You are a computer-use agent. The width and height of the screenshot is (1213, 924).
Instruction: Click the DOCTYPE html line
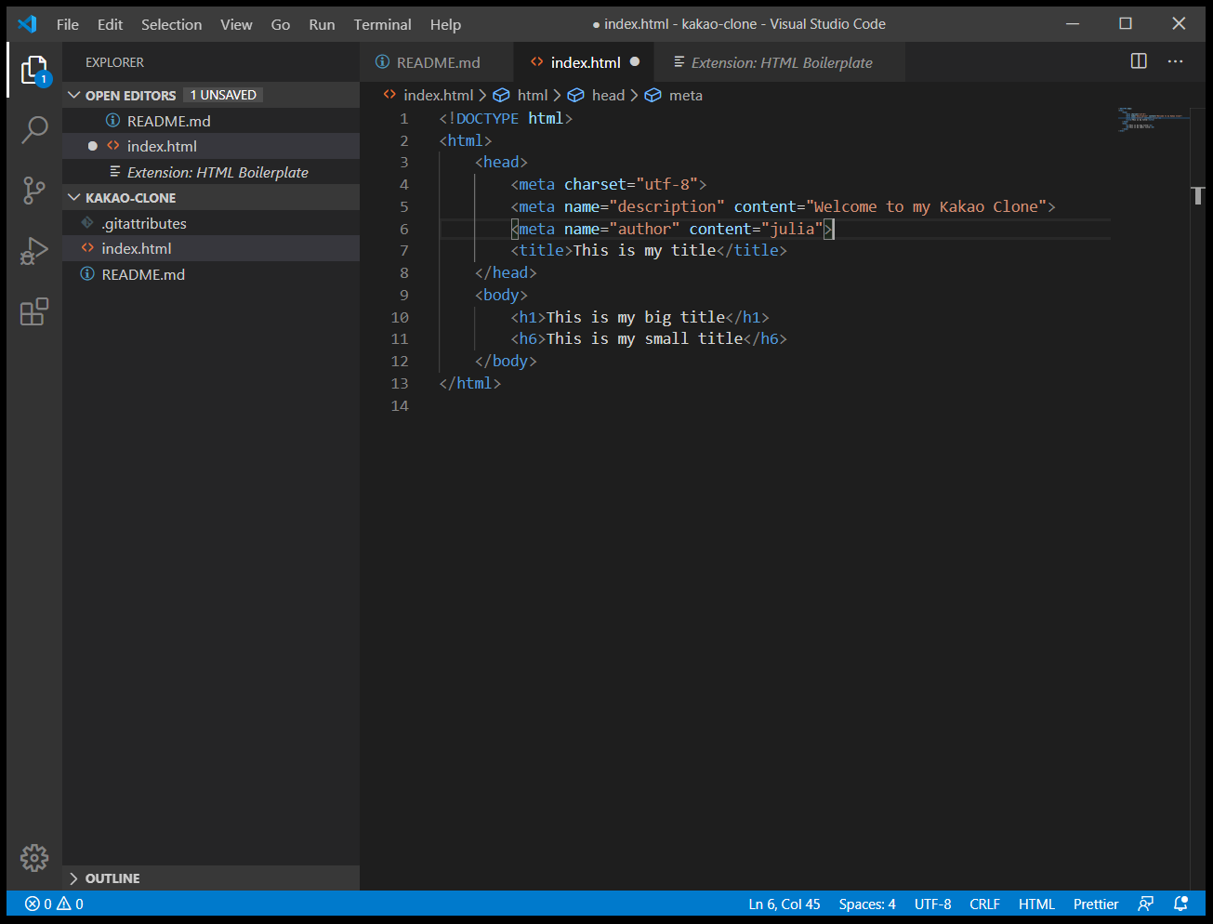point(506,118)
